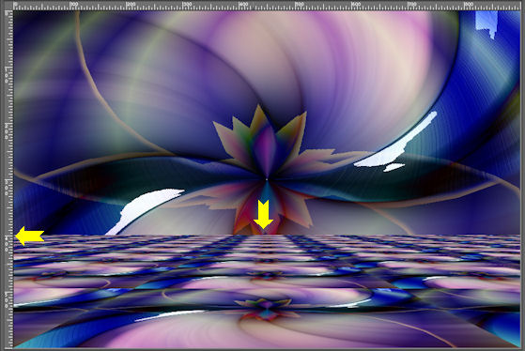Click the ruler origin corner box
This screenshot has width=525, height=351.
(8, 6)
